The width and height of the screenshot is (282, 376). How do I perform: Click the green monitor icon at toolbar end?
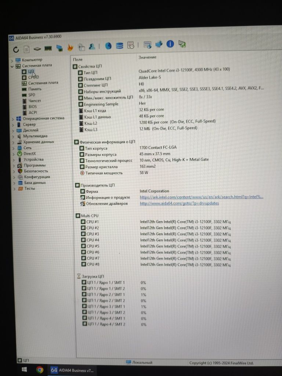(182, 44)
